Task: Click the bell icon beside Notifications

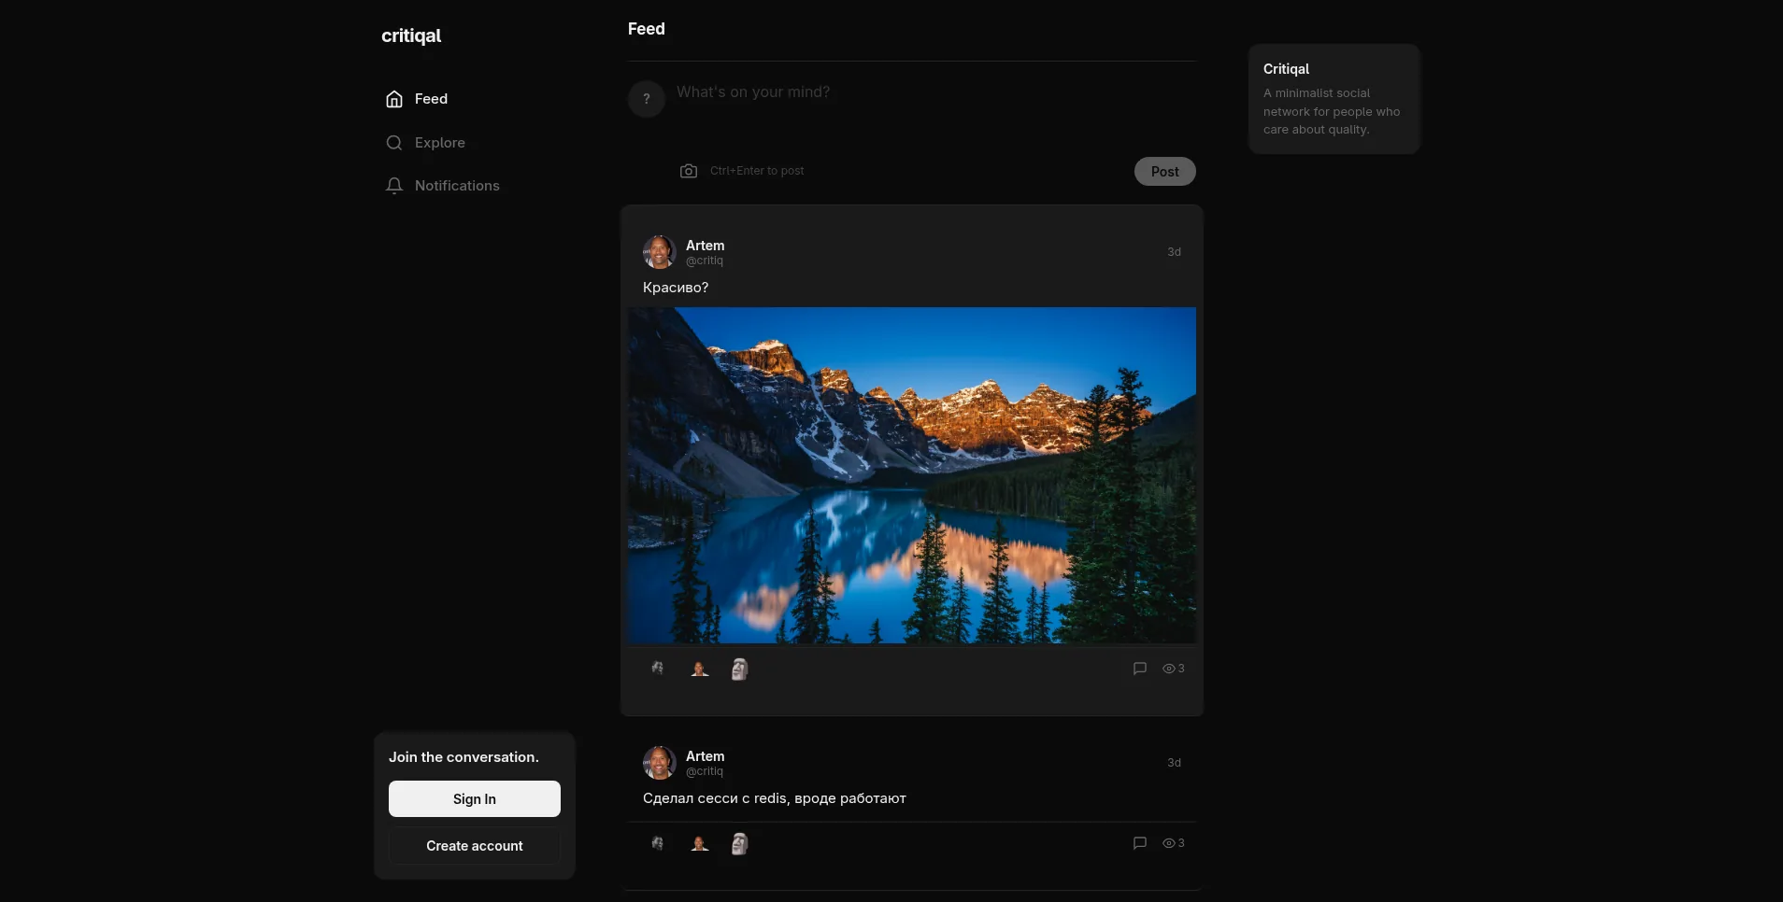Action: coord(394,186)
